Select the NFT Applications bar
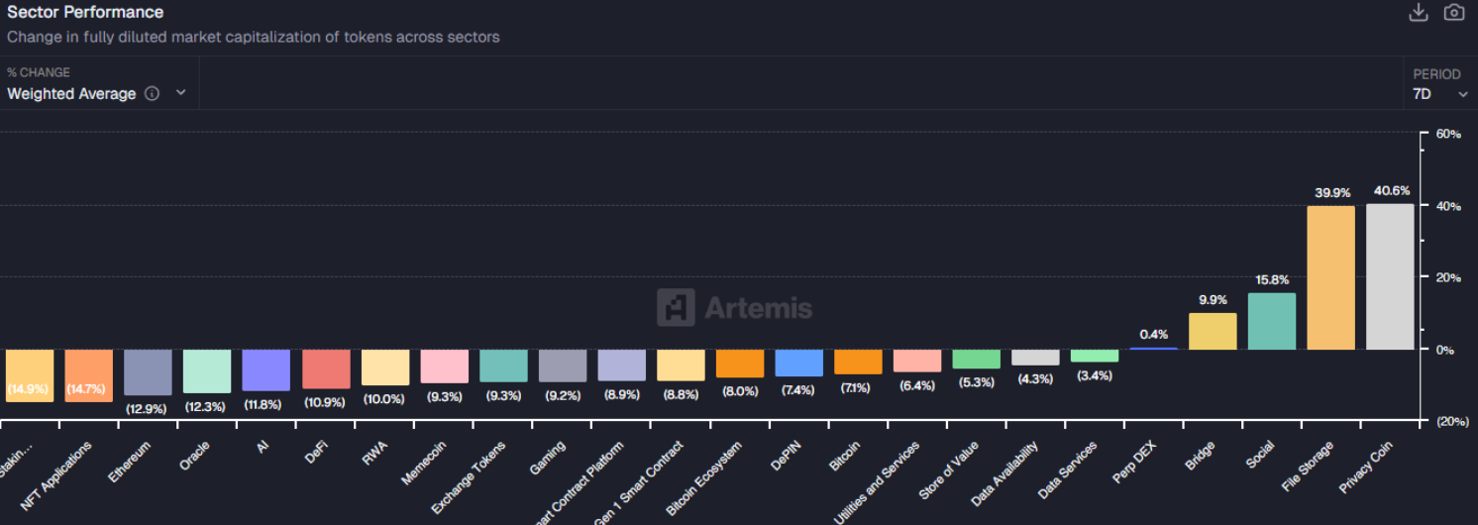The width and height of the screenshot is (1478, 525). pyautogui.click(x=89, y=375)
